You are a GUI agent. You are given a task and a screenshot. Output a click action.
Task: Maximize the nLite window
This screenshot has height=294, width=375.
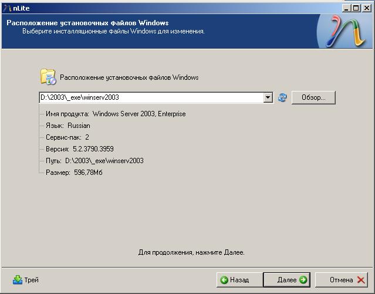356,8
